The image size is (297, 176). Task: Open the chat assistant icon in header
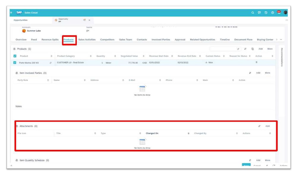[259, 13]
